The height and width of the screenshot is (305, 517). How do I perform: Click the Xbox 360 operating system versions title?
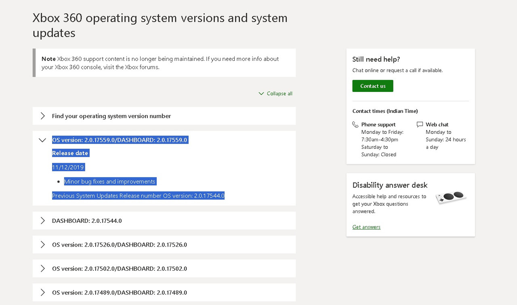click(160, 25)
